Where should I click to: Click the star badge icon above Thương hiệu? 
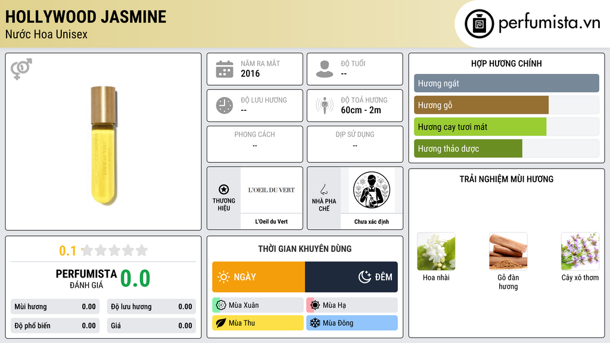(x=224, y=189)
